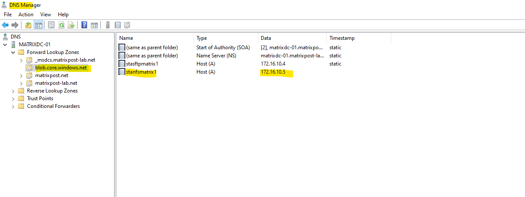The height and width of the screenshot is (197, 525).
Task: Select the stanfsmatrix1 Host (A) record
Action: (141, 72)
